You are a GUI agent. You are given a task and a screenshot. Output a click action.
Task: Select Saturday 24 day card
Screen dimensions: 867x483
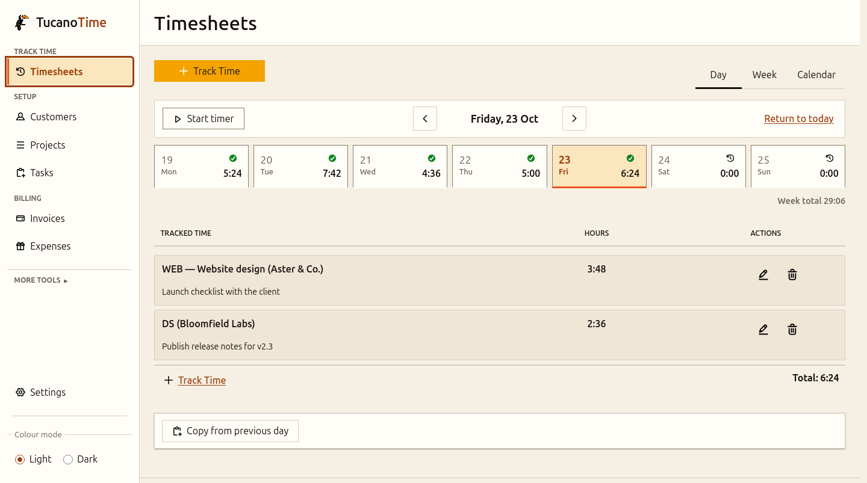click(x=698, y=167)
